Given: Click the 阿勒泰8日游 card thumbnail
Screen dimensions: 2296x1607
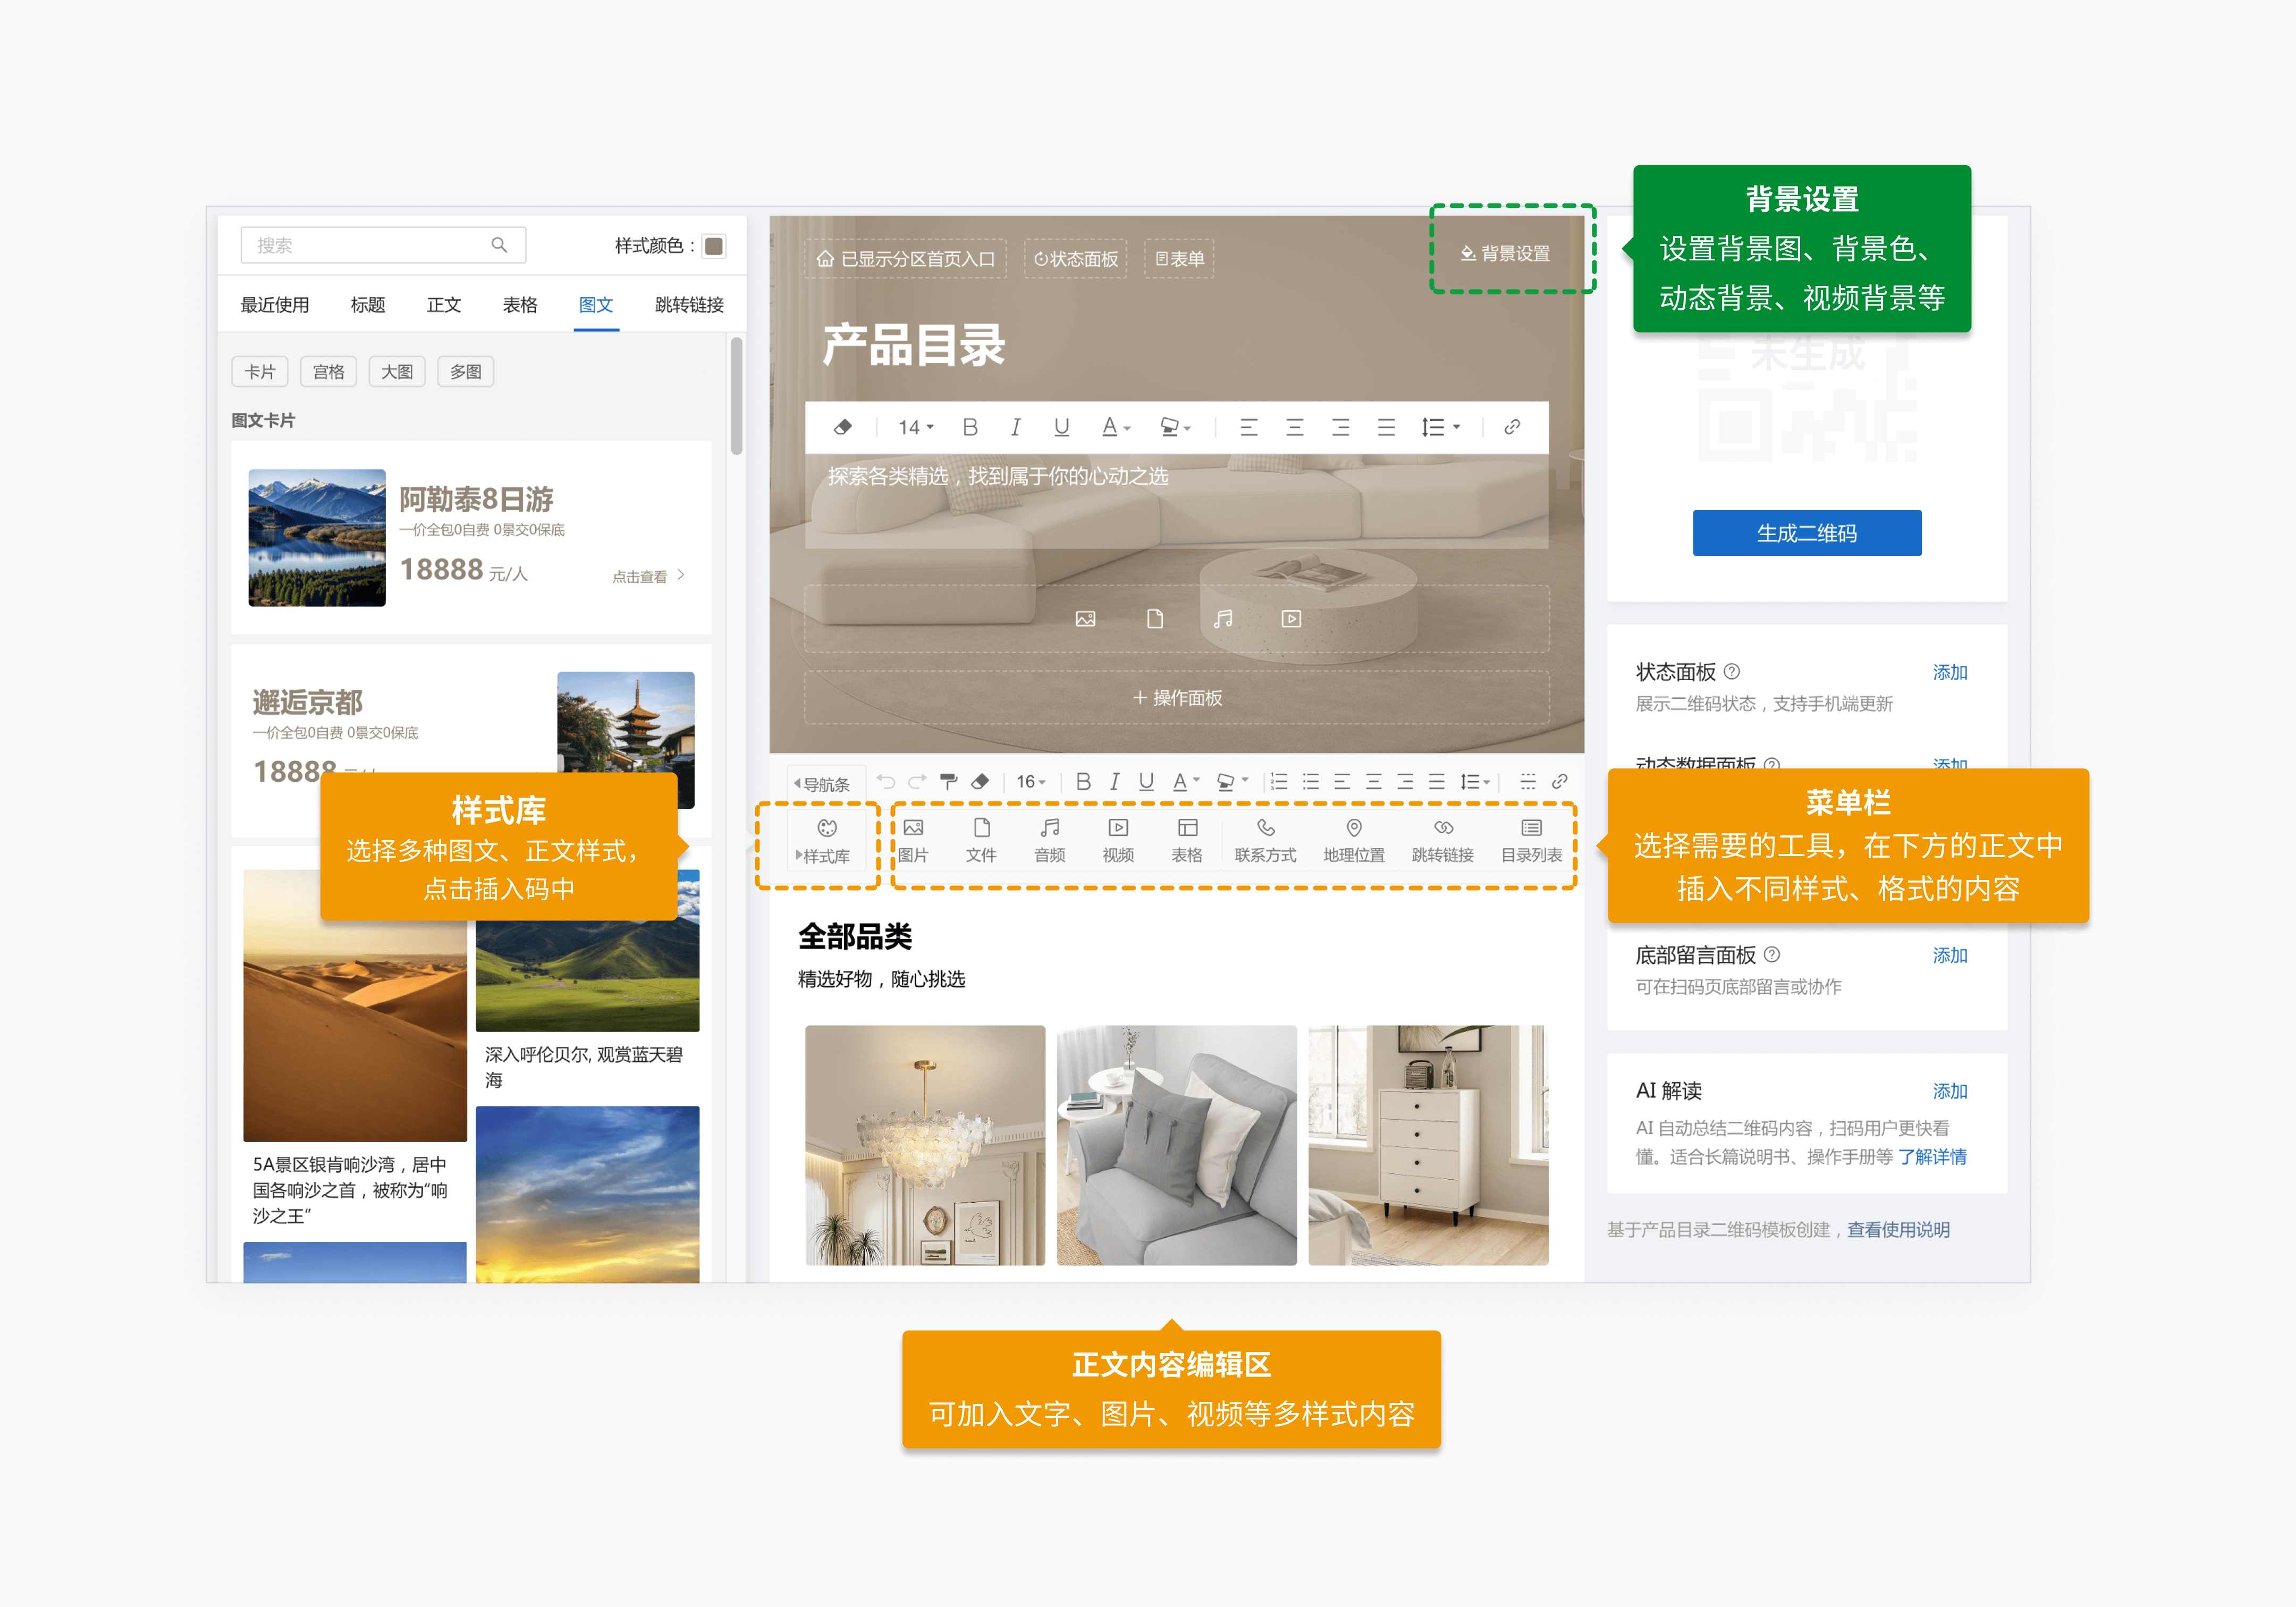Looking at the screenshot, I should coord(316,538).
